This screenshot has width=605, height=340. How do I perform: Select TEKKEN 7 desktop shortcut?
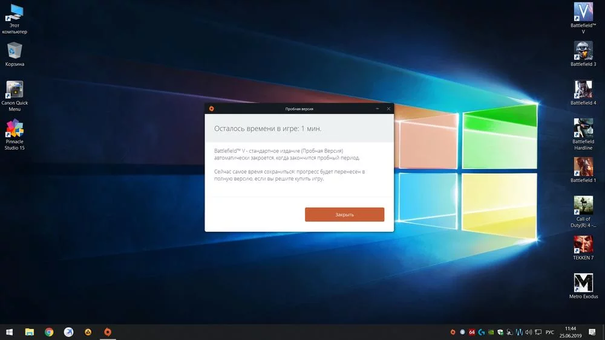583,248
